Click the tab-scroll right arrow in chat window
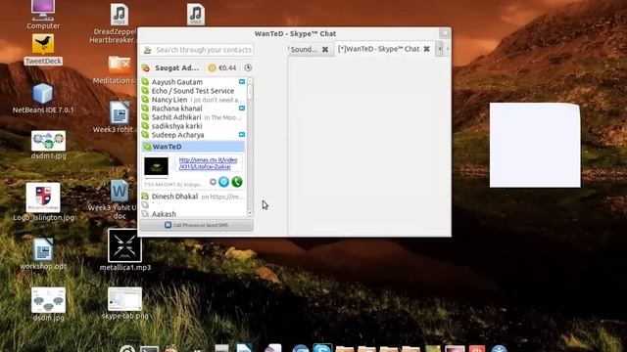Viewport: 627px width, 352px height. [x=447, y=49]
